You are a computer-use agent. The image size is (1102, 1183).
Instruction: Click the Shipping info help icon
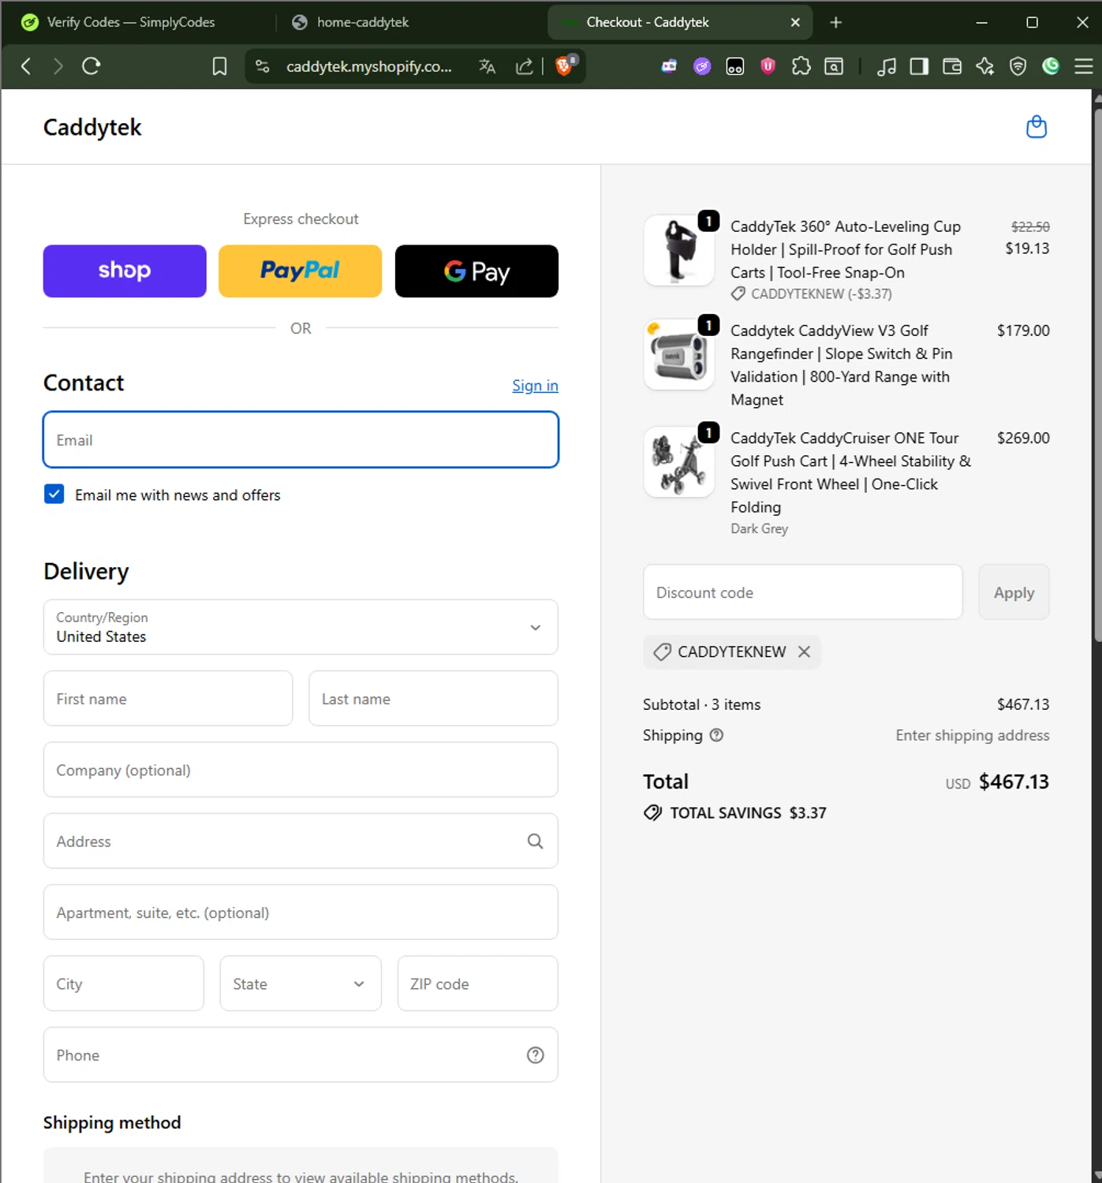point(716,735)
